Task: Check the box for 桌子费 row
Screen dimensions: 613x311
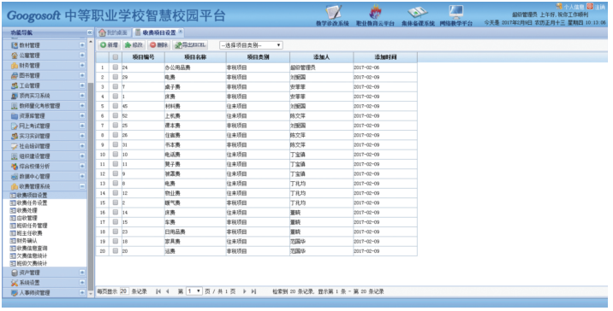Action: pos(116,86)
